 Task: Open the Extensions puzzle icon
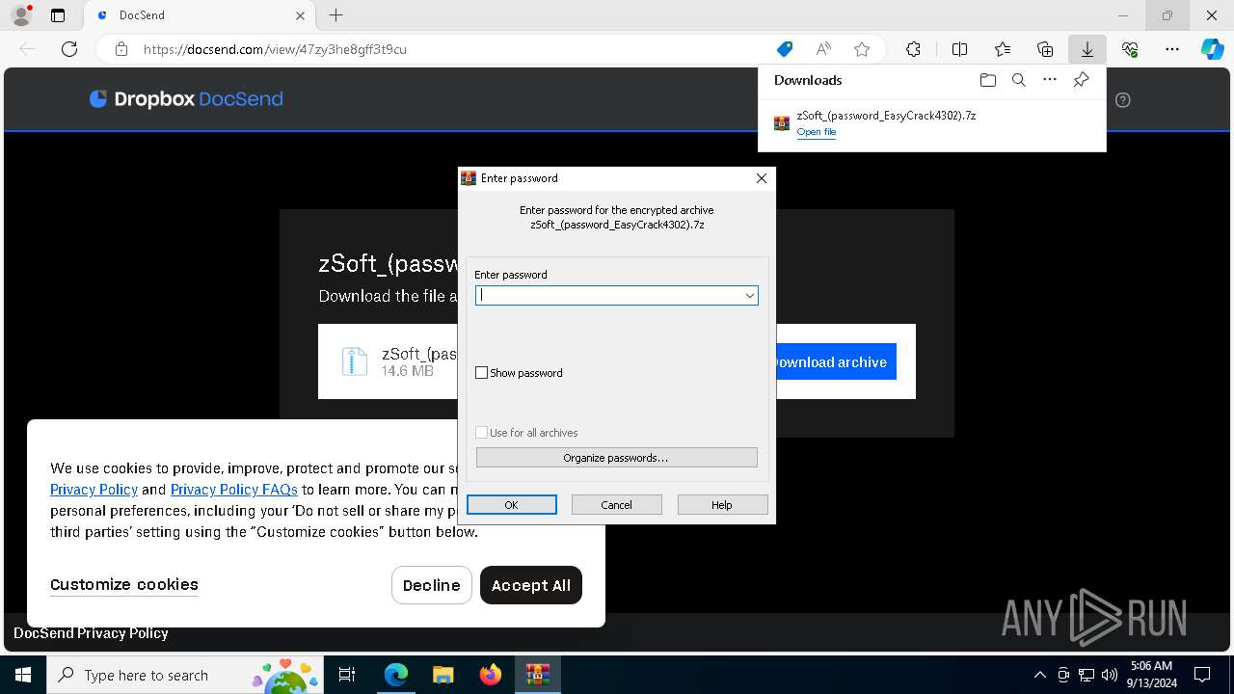click(913, 49)
